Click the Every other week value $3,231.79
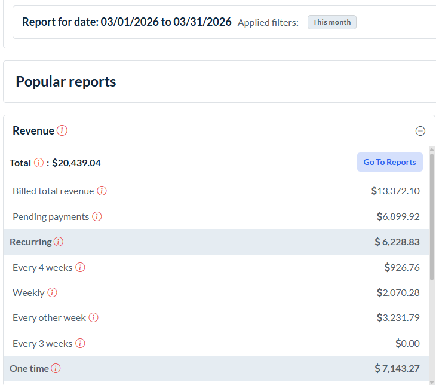This screenshot has width=436, height=385. [398, 317]
